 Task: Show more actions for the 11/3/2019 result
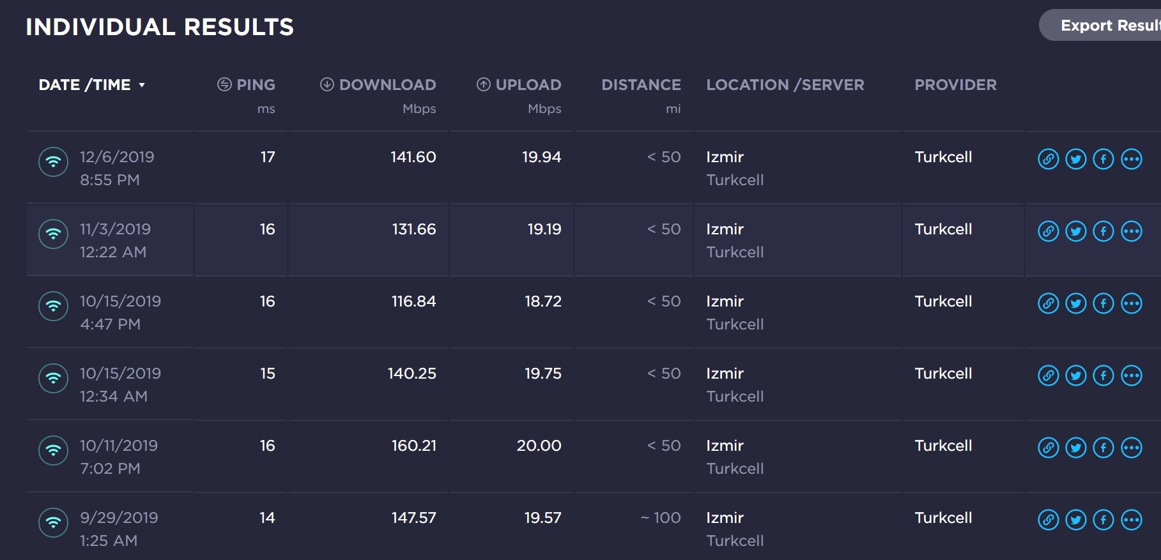(1132, 231)
